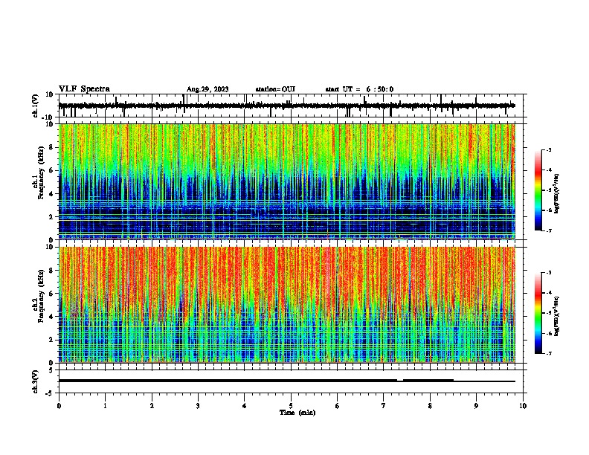Click the 'Aug.29, 2023' date label

point(207,89)
